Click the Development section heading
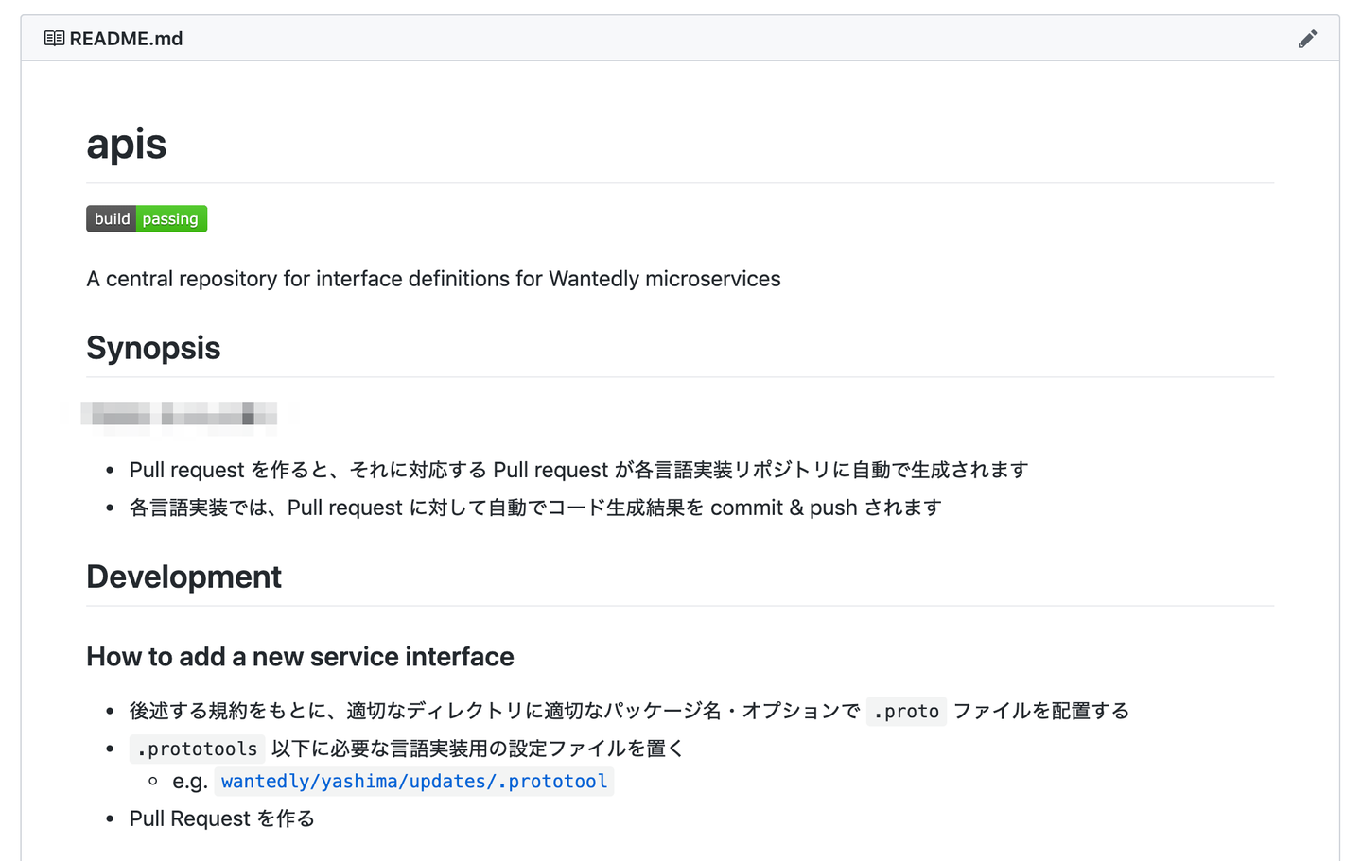 183,577
